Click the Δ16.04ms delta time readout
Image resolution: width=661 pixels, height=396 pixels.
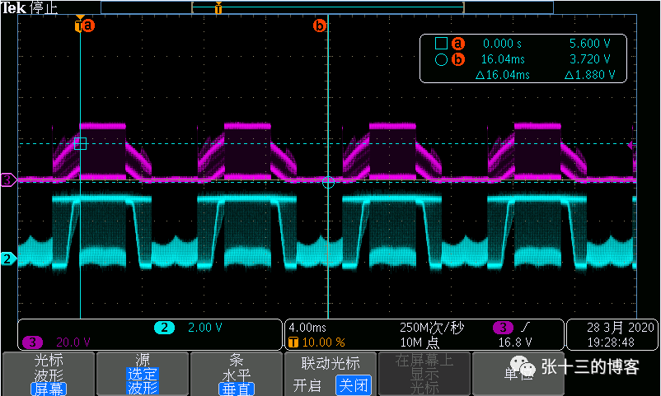(x=503, y=75)
